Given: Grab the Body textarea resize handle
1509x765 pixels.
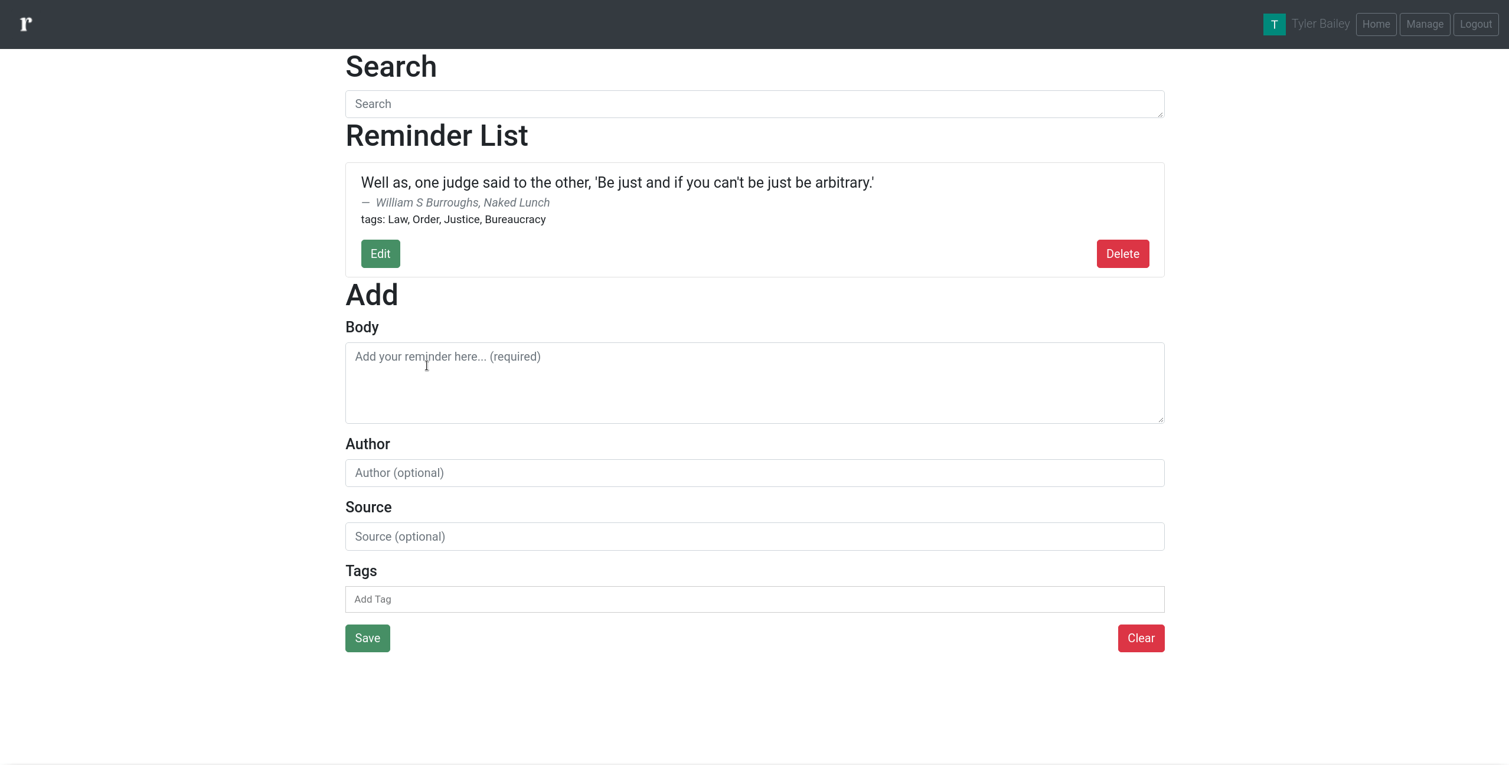Looking at the screenshot, I should [x=1161, y=420].
